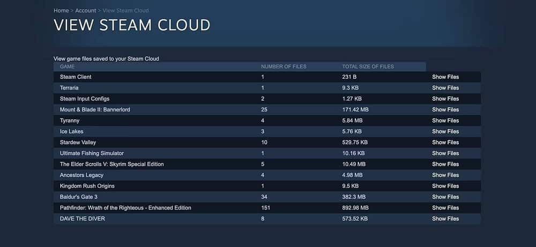
Task: Click the 9.5 KB size value
Action: (351, 186)
